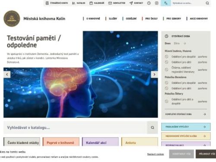Viewport: 216px width, 162px height.
Task: Click the top search magnifier icon
Action: click(x=207, y=3)
